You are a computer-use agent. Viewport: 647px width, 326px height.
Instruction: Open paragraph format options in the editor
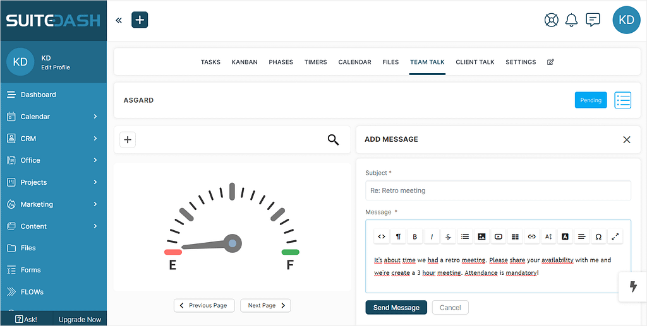[398, 236]
